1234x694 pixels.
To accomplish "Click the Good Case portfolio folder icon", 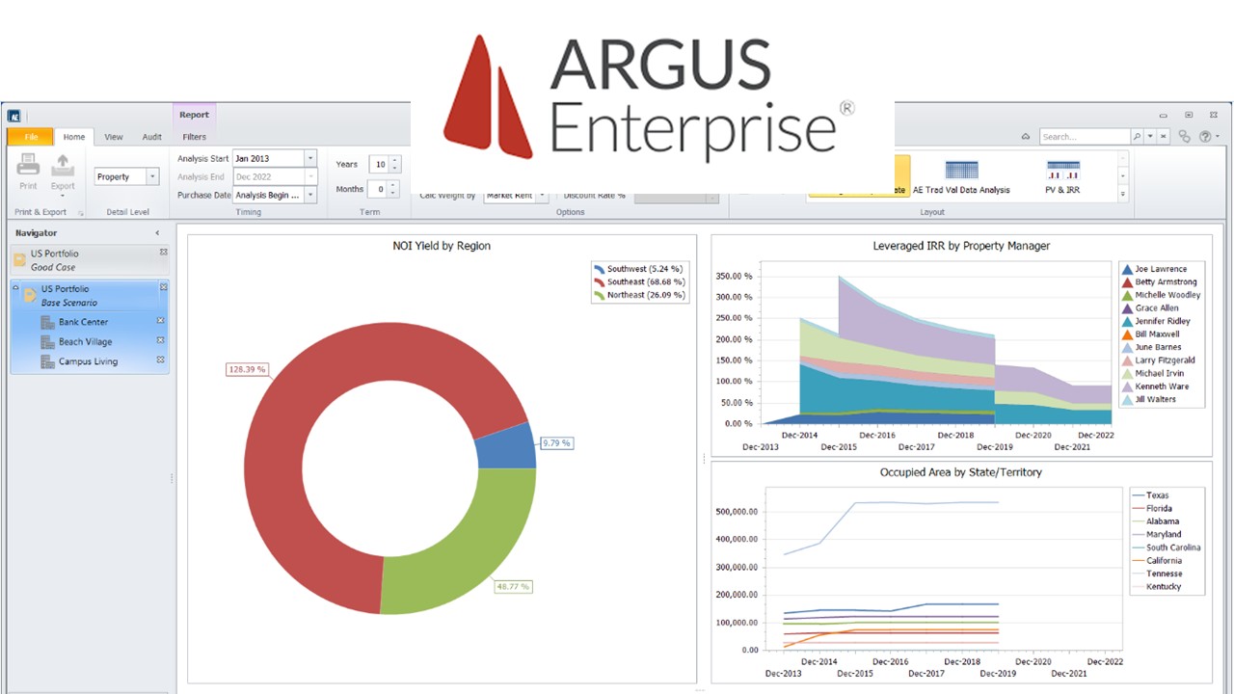I will click(x=19, y=260).
